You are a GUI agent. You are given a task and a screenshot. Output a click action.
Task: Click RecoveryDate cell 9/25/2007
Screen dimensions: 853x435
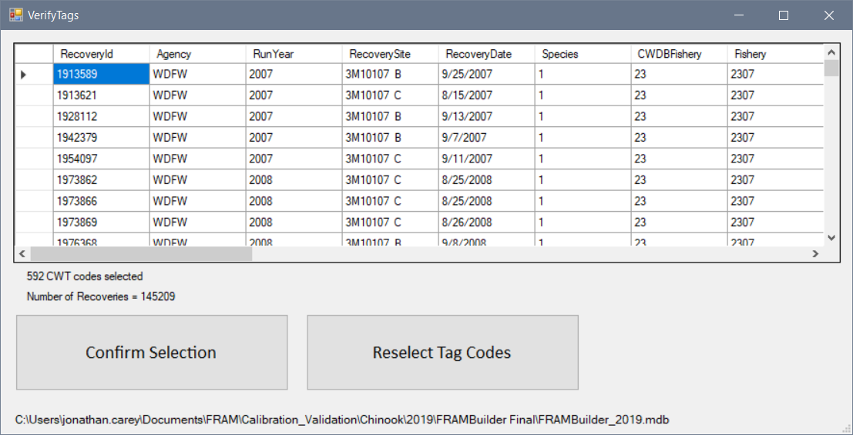pos(486,75)
